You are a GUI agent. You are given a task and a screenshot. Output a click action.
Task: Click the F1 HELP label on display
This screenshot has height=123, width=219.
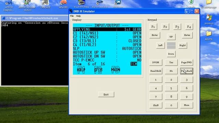click(x=81, y=70)
